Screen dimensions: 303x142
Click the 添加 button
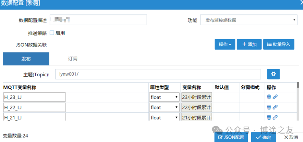[249, 44]
